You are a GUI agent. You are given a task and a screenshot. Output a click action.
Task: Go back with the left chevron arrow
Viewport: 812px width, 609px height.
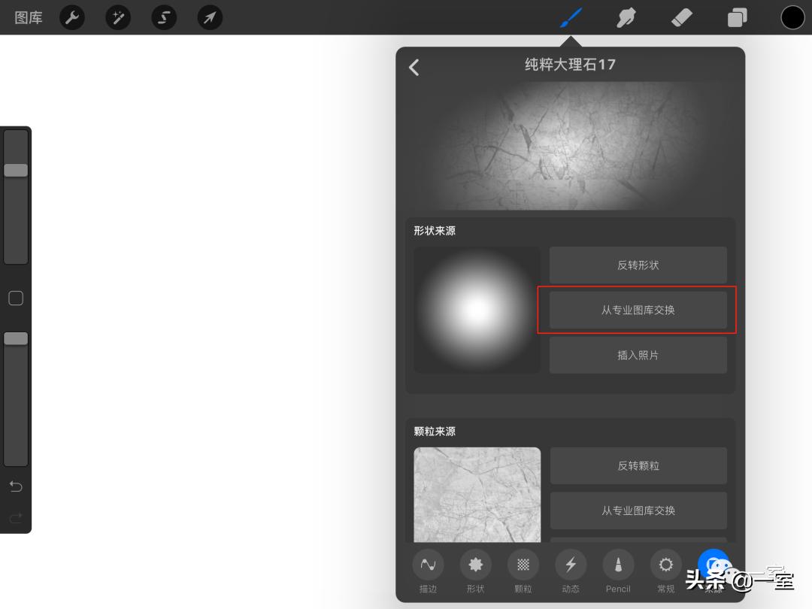click(414, 67)
